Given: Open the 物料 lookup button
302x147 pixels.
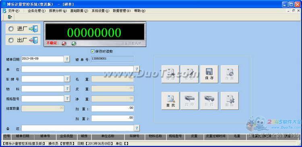Looking at the screenshot, I should [x=67, y=88].
